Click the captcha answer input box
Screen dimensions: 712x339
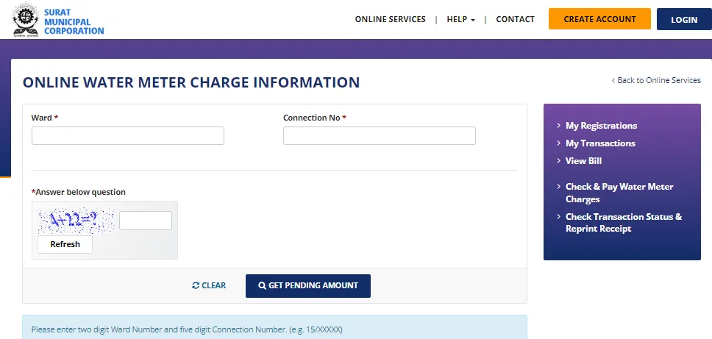pos(145,221)
